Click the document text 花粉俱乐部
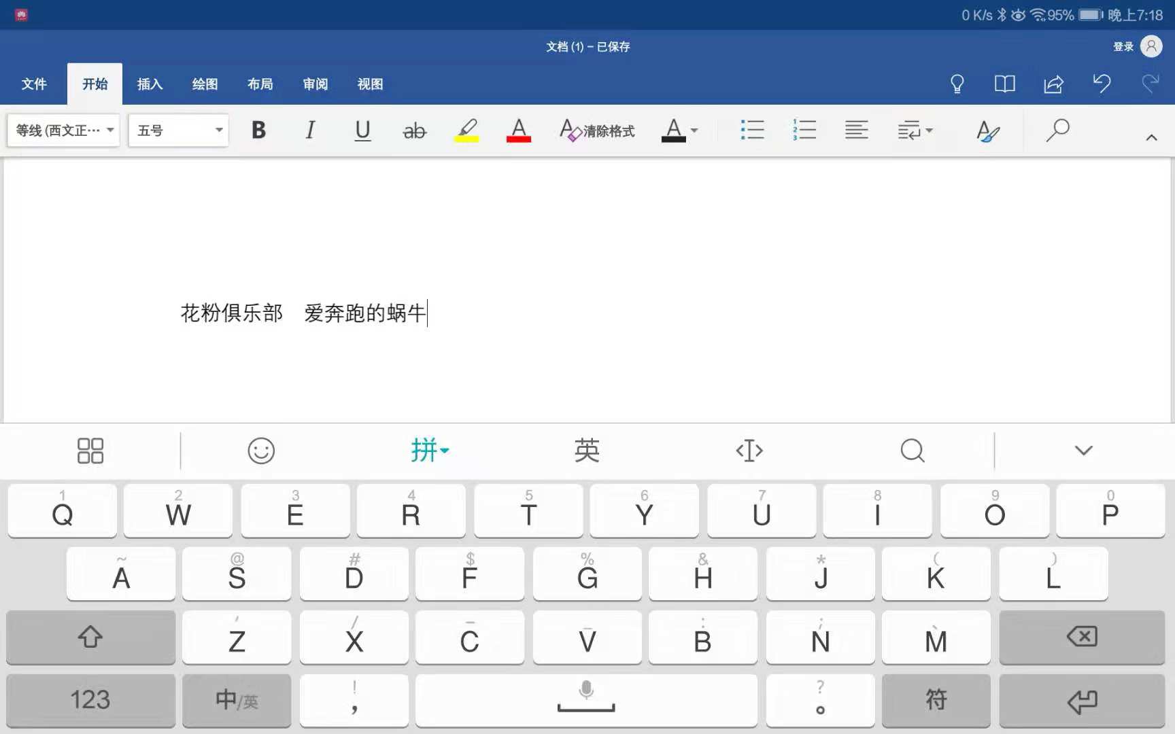1175x734 pixels. pos(231,313)
